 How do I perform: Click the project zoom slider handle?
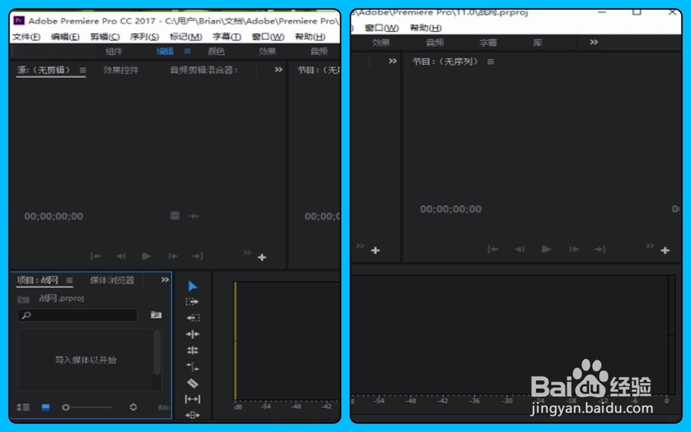point(66,407)
